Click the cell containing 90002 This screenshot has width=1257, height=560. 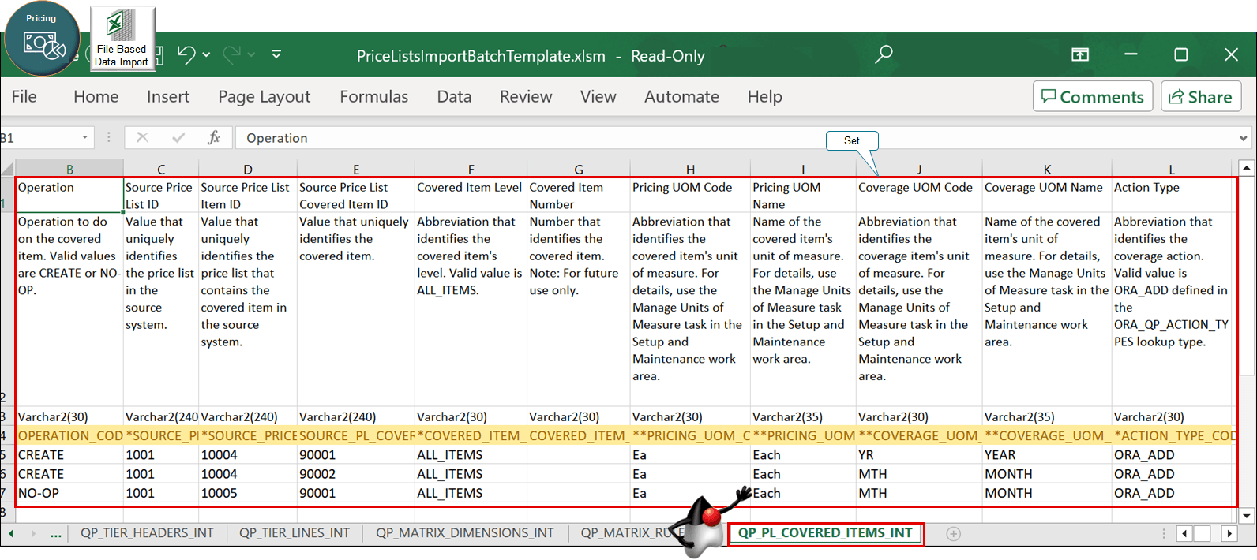(356, 474)
